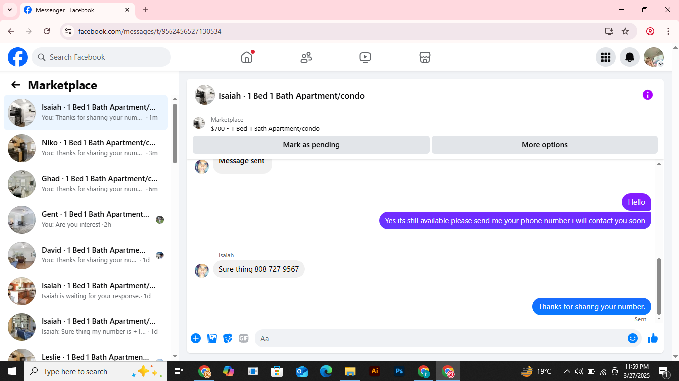679x381 pixels.
Task: Open Gent apartment conversation
Action: click(x=85, y=220)
